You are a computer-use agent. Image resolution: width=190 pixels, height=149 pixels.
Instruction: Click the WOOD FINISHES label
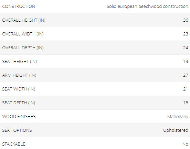pyautogui.click(x=19, y=117)
